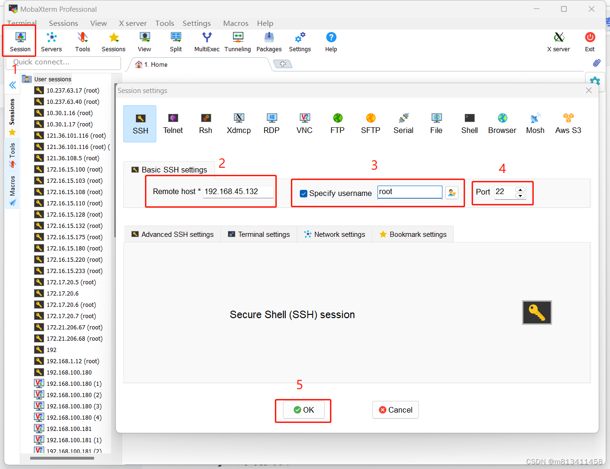This screenshot has height=469, width=610.
Task: Open the X server menu
Action: tap(133, 23)
